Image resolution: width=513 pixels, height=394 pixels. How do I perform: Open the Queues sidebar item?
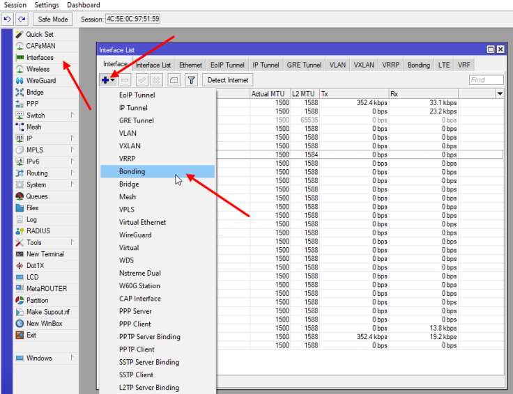click(37, 196)
